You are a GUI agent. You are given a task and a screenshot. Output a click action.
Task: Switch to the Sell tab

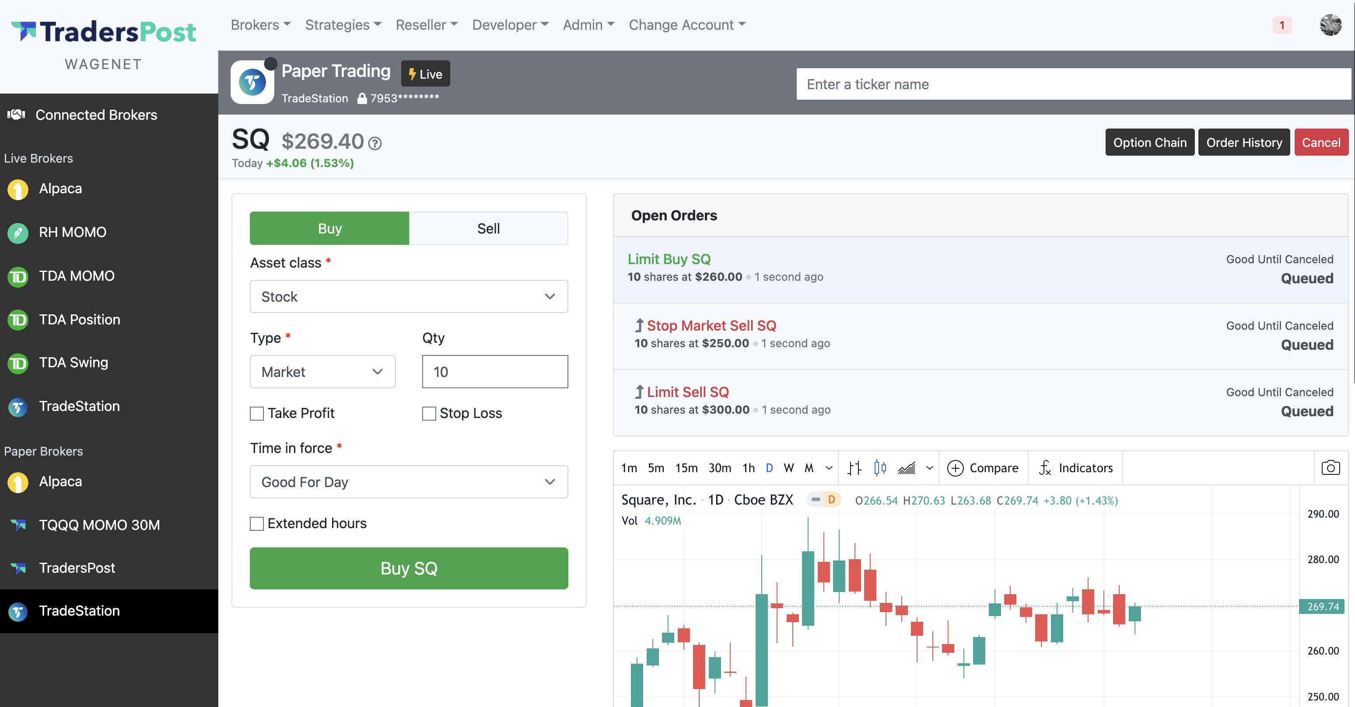coord(488,228)
